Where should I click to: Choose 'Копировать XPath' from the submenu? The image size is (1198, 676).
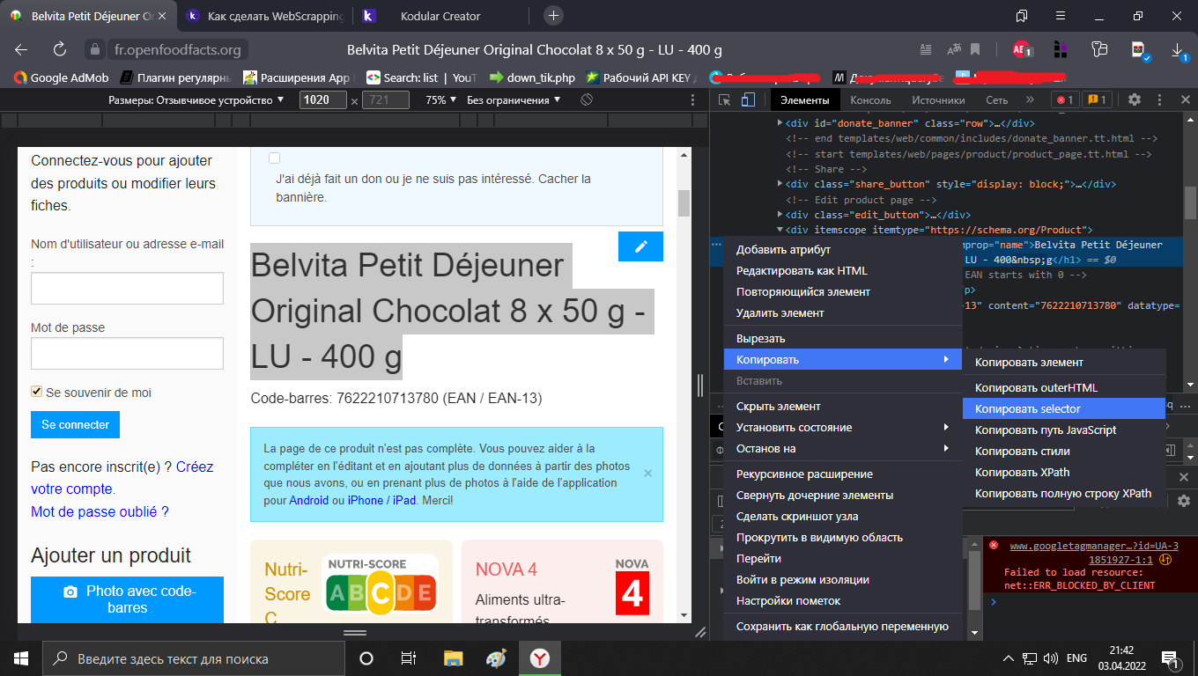1064,472
